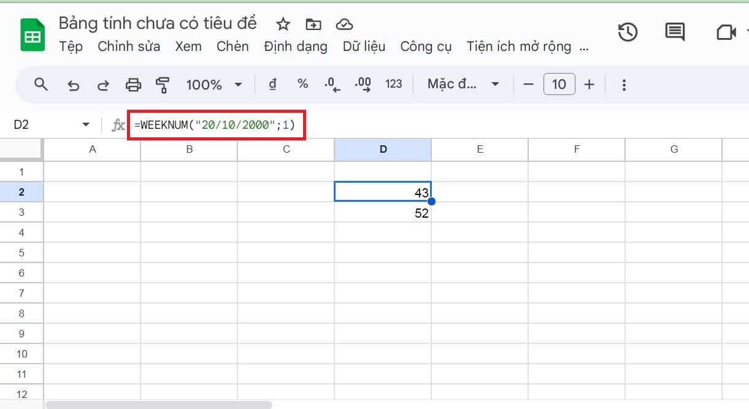This screenshot has width=749, height=409.
Task: Click the document title Bảng tính chưa có tiêu đề
Action: pos(158,23)
